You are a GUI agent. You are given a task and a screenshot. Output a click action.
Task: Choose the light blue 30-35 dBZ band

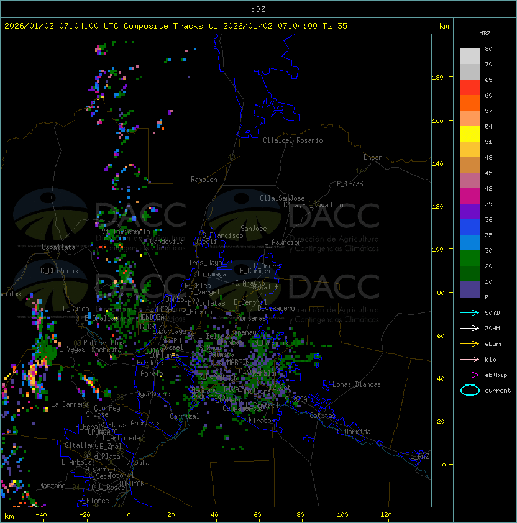[470, 242]
